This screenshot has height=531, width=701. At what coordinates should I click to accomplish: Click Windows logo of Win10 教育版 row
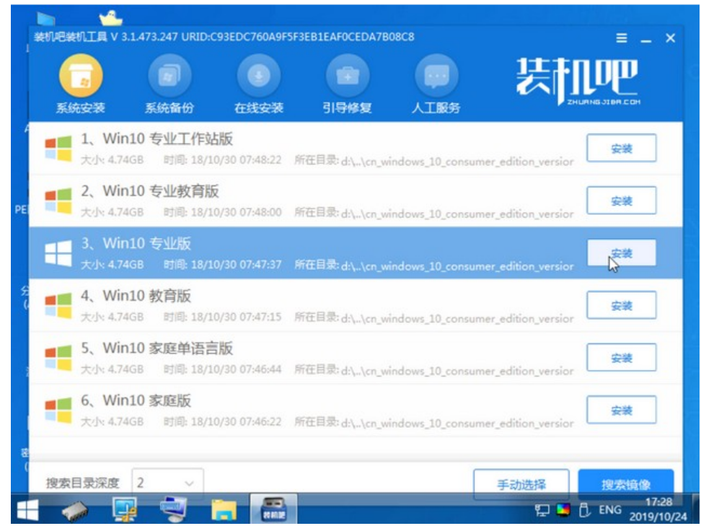click(x=58, y=305)
